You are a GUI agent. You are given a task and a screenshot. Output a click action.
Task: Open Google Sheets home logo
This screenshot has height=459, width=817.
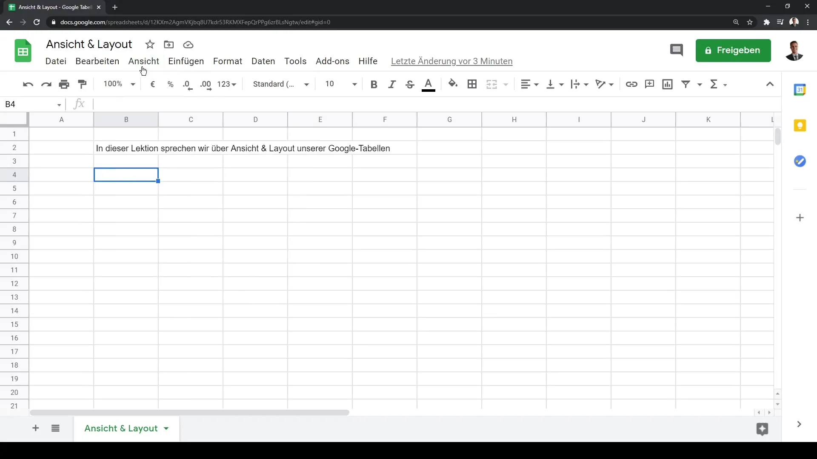point(23,51)
